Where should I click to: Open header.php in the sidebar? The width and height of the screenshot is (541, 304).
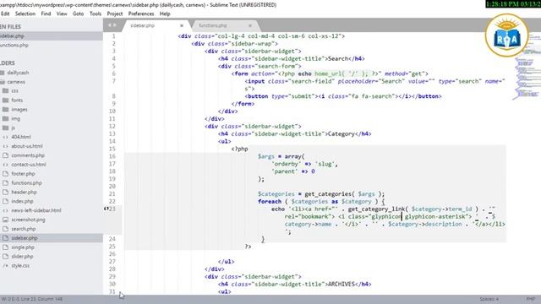click(x=24, y=193)
